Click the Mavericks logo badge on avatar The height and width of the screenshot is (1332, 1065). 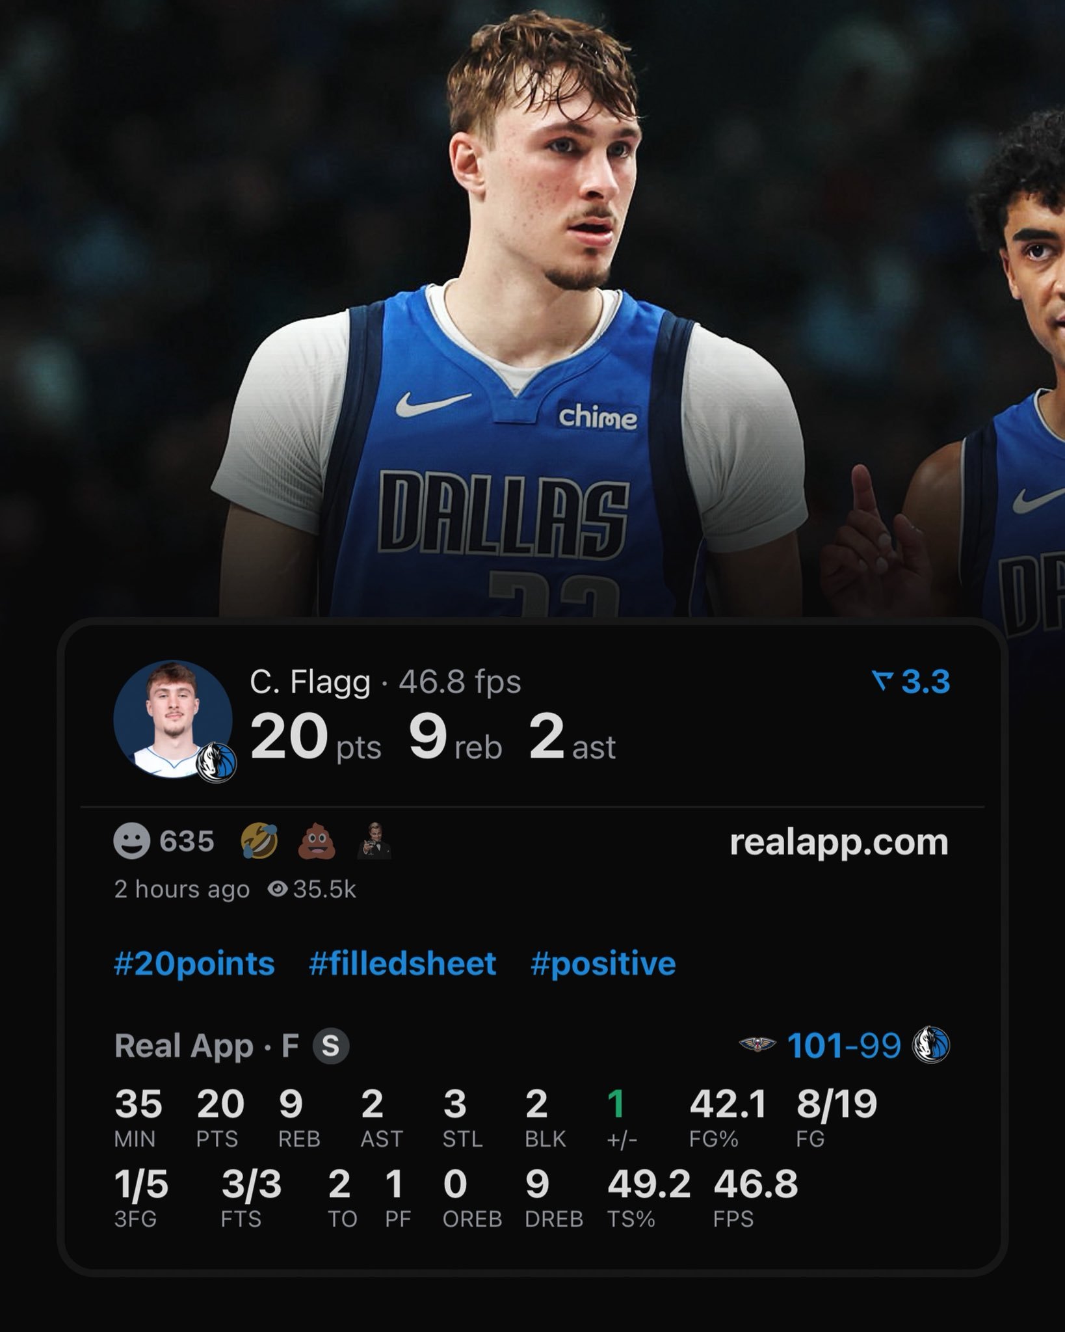point(217,762)
